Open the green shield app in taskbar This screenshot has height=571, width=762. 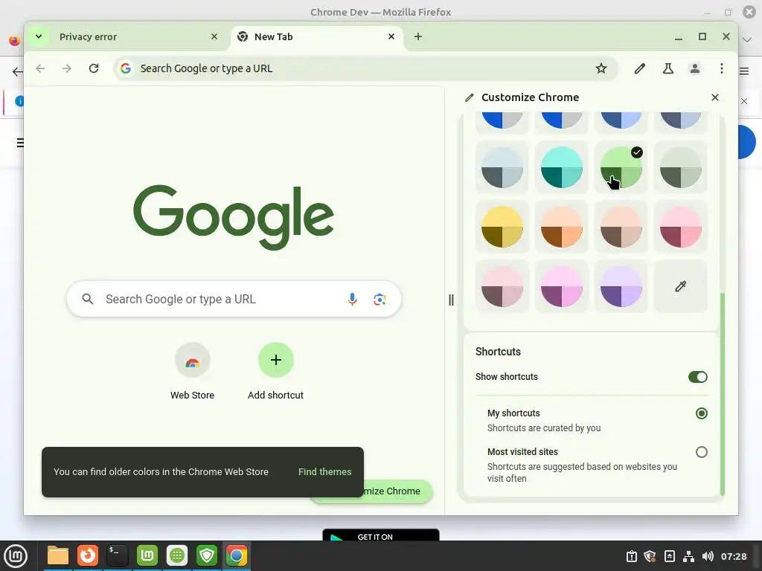click(207, 555)
